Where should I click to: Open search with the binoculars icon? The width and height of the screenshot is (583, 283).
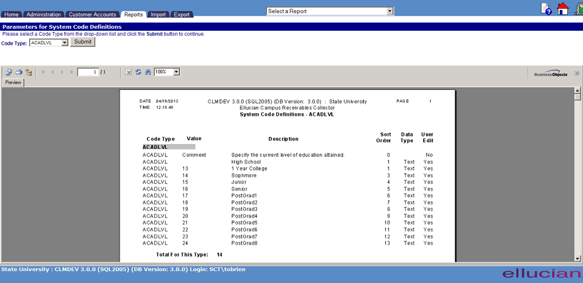[x=147, y=72]
